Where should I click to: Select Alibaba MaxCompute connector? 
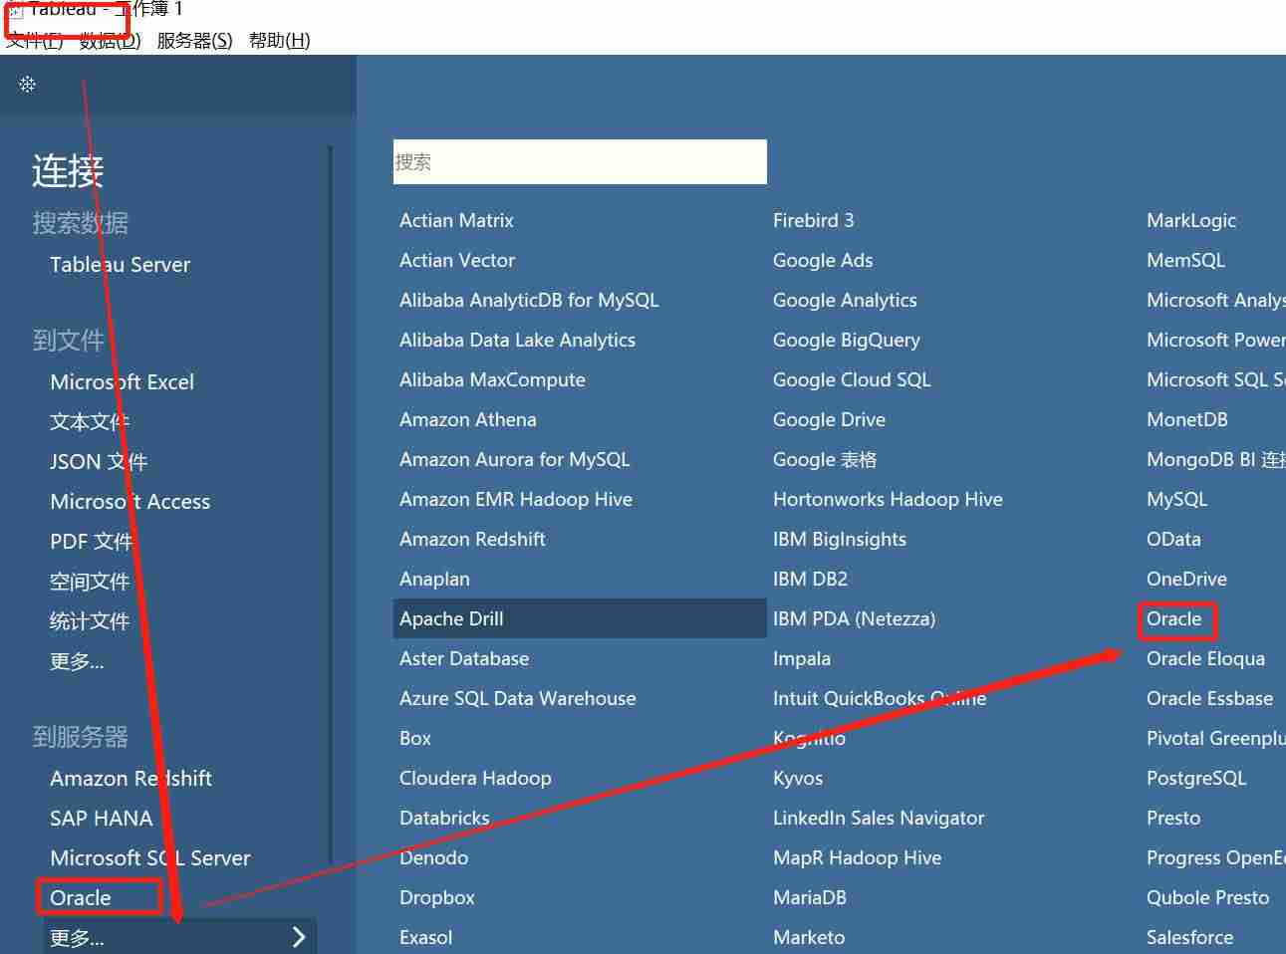pos(492,379)
